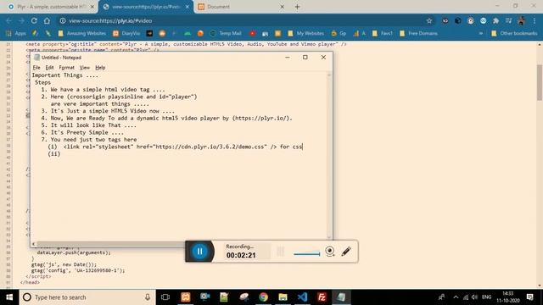Screen dimensions: 543x305
Task: Open Favs1 bookmark folder
Action: pos(383,33)
